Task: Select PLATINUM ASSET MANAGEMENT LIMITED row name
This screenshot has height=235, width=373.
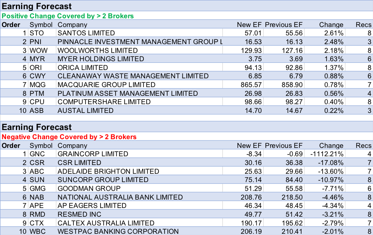Action: pyautogui.click(x=128, y=93)
